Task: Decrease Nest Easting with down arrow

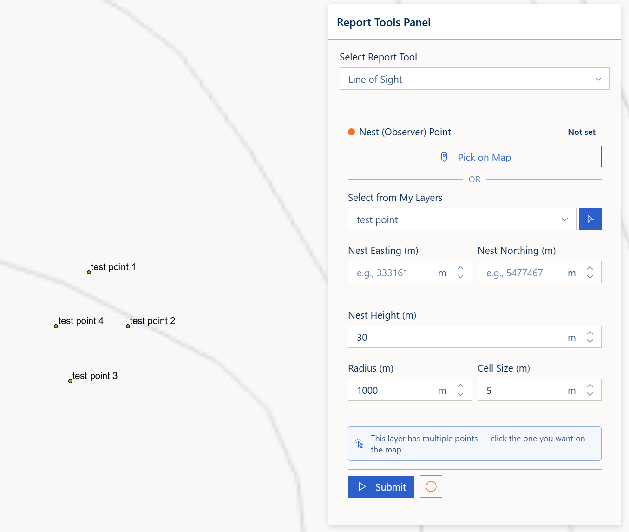Action: click(x=460, y=277)
